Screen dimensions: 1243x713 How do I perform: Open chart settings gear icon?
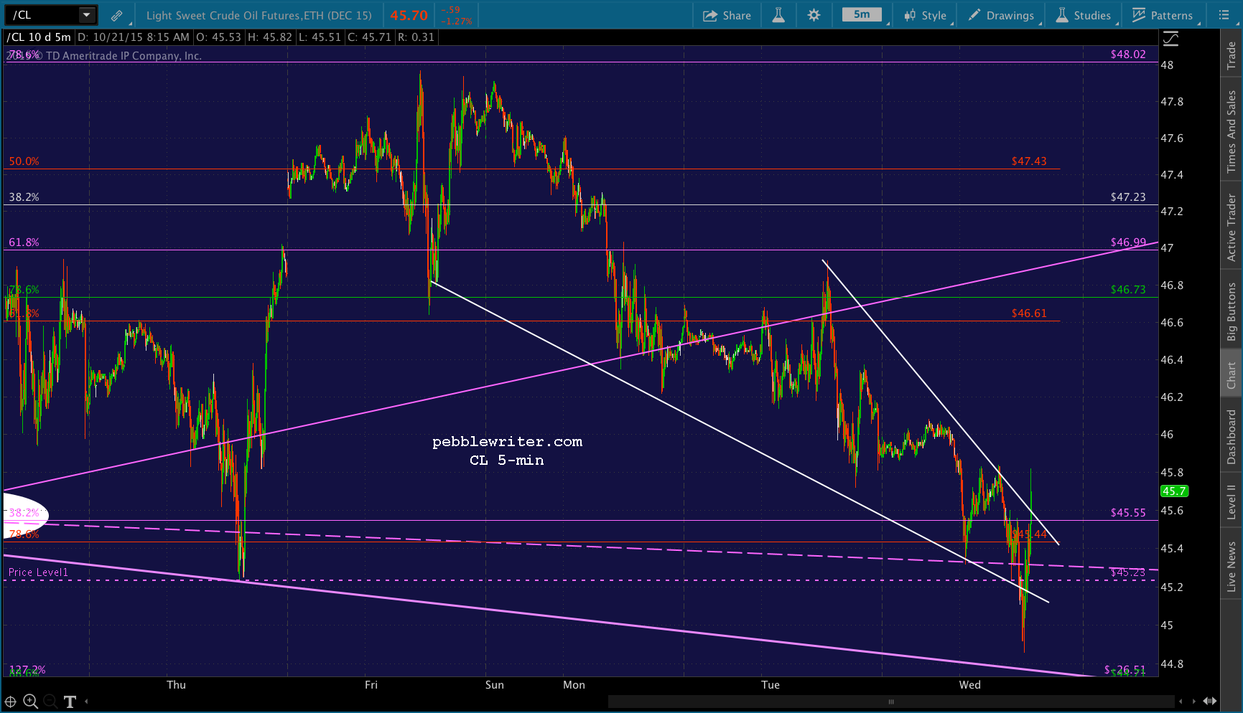tap(814, 15)
